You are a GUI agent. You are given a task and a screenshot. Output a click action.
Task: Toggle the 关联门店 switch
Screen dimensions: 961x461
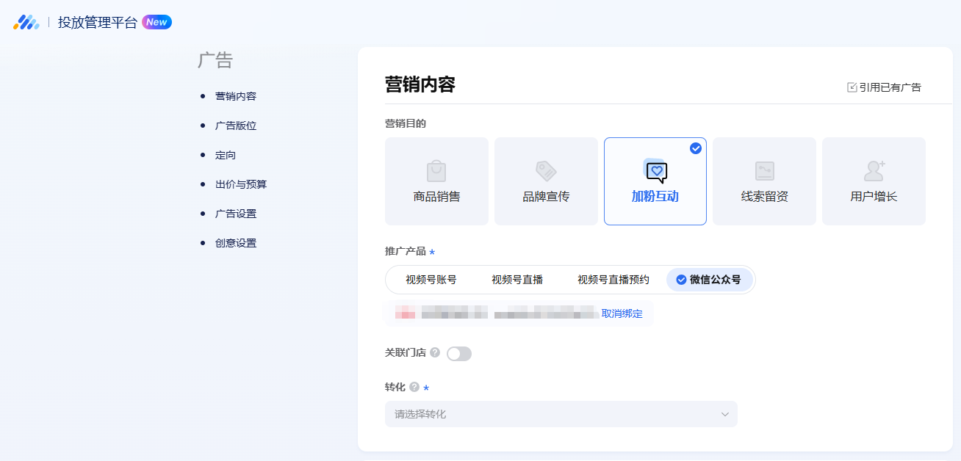tap(459, 354)
